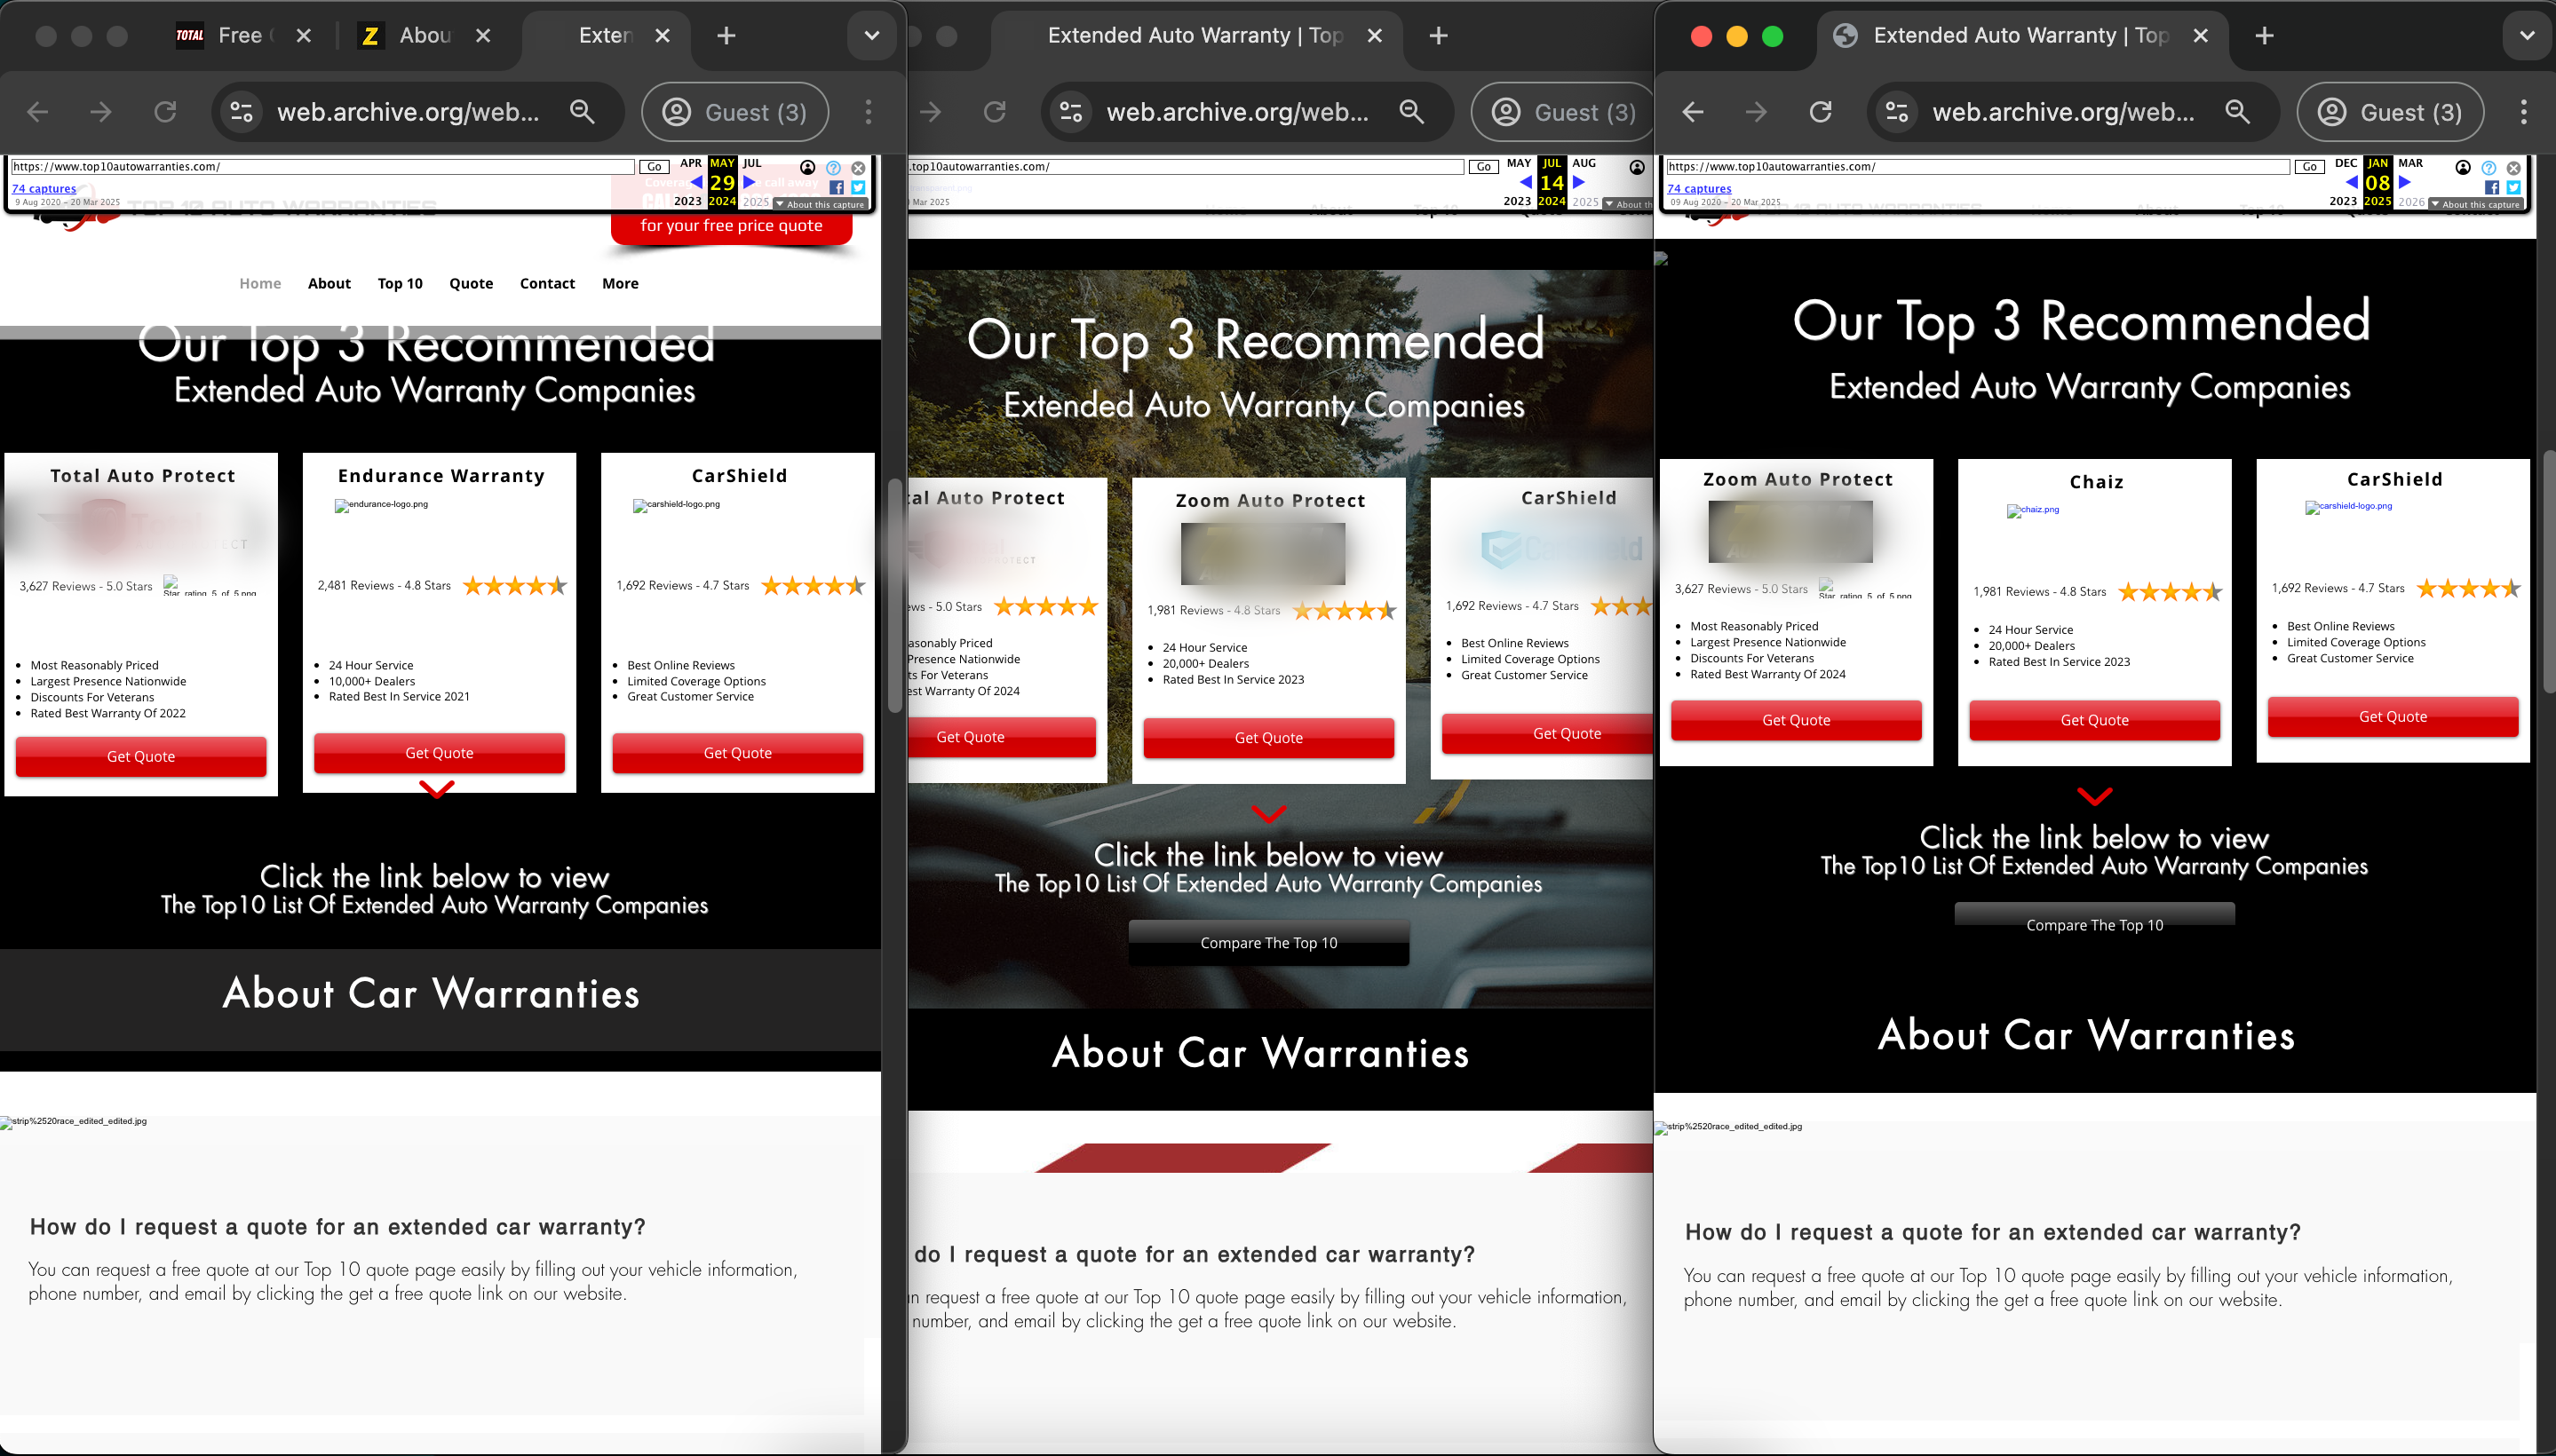The width and height of the screenshot is (2556, 1456).
Task: Click the back arrow in the left window
Action: pyautogui.click(x=38, y=112)
